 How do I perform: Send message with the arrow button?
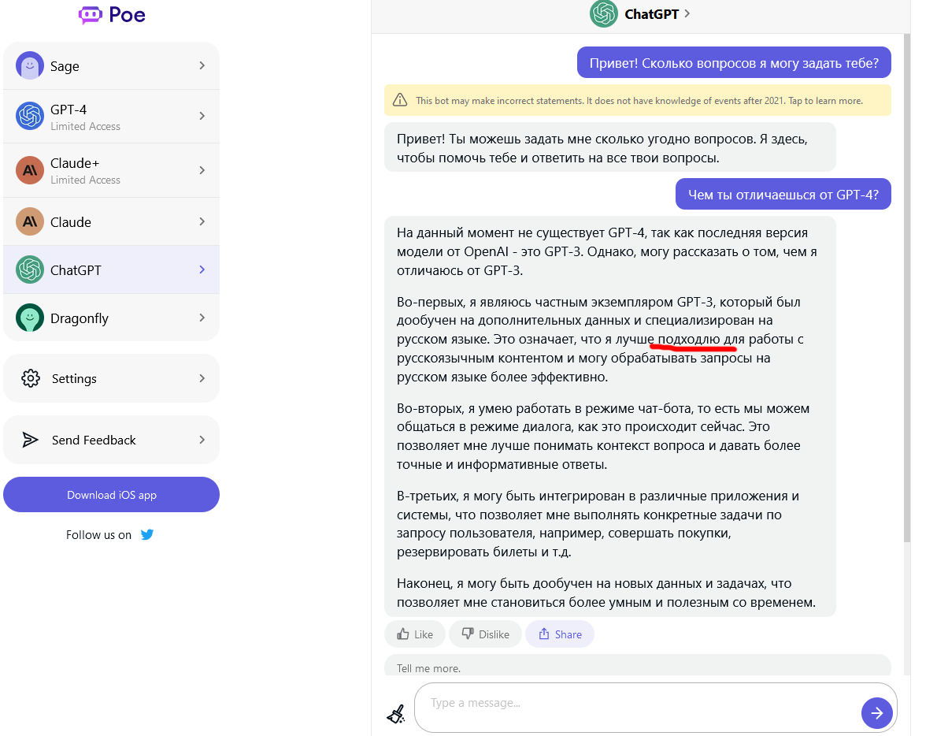[876, 712]
